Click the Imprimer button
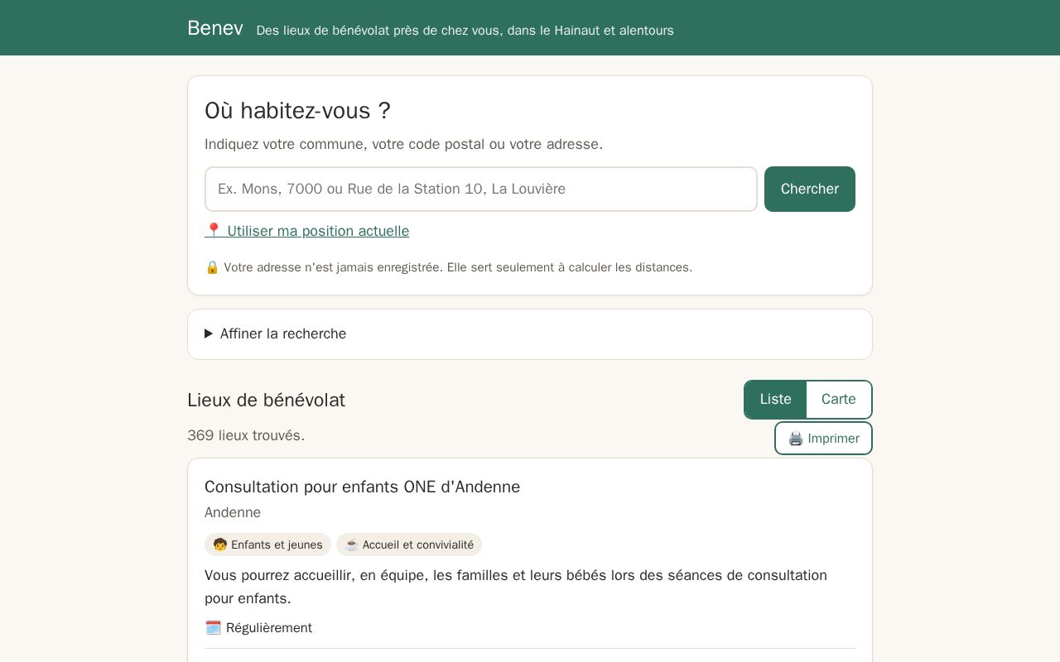1060x662 pixels. click(823, 439)
